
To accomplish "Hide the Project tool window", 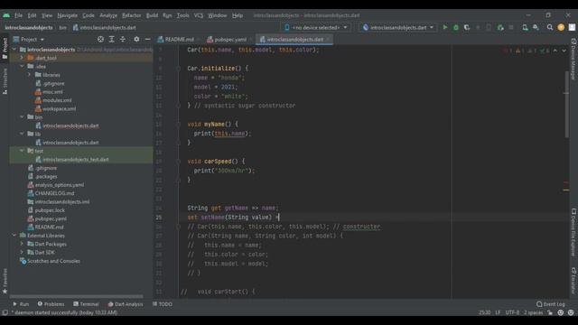I will point(147,39).
